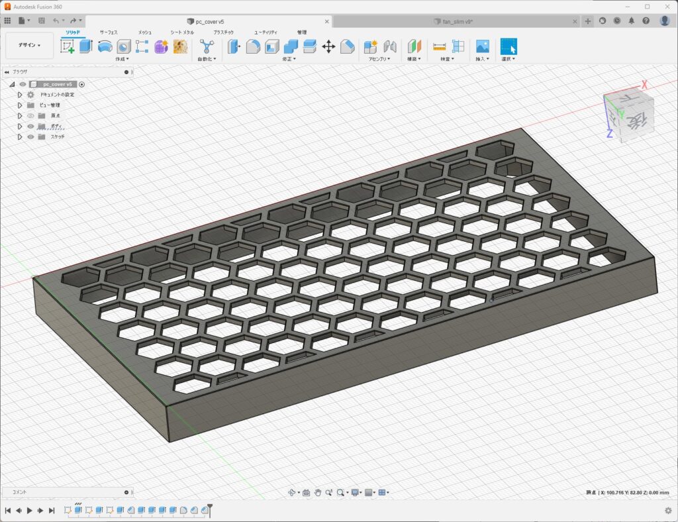
Task: Expand ドキュメントの設定 node
Action: click(x=19, y=95)
